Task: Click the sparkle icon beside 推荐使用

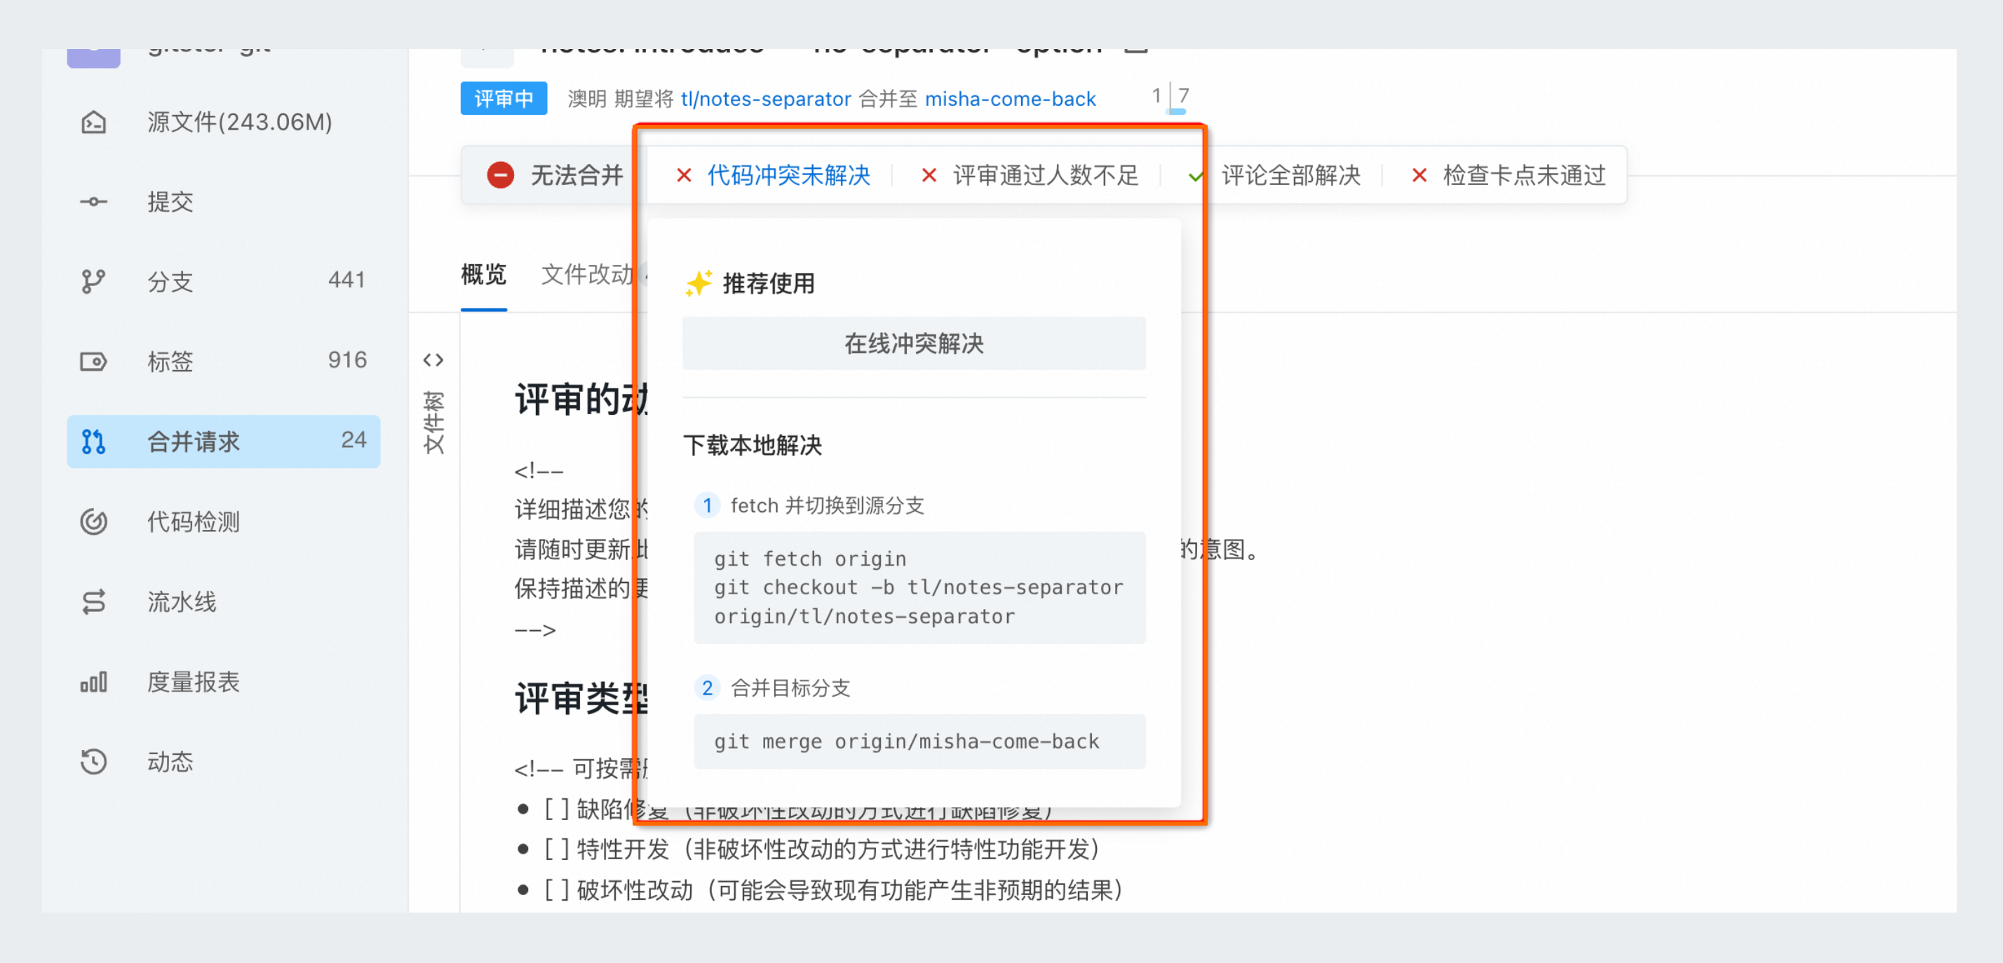Action: [x=699, y=283]
